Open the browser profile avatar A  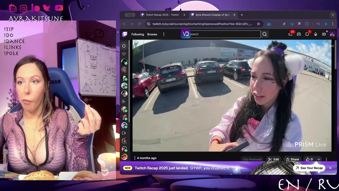click(x=326, y=24)
